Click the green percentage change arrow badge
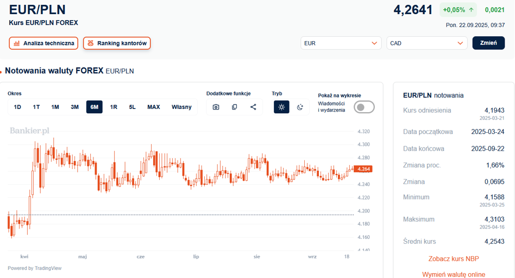Image resolution: width=515 pixels, height=278 pixels. pyautogui.click(x=458, y=10)
